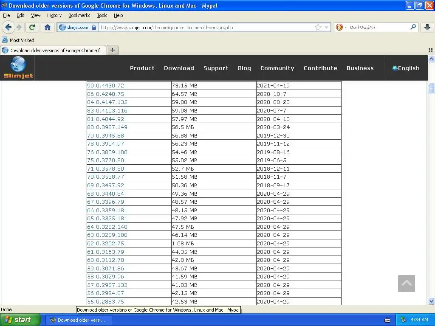This screenshot has width=435, height=326.
Task: Open the home page via house icon
Action: [48, 27]
